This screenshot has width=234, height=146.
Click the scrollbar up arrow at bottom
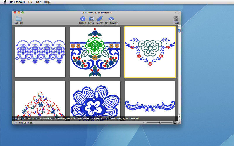tap(179, 116)
